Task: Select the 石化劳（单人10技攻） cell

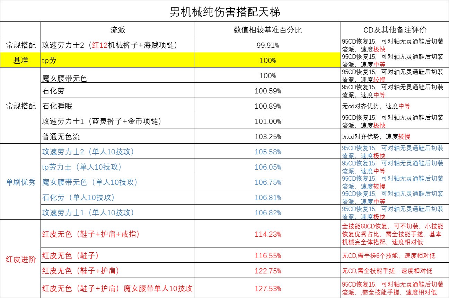Action: coord(117,197)
